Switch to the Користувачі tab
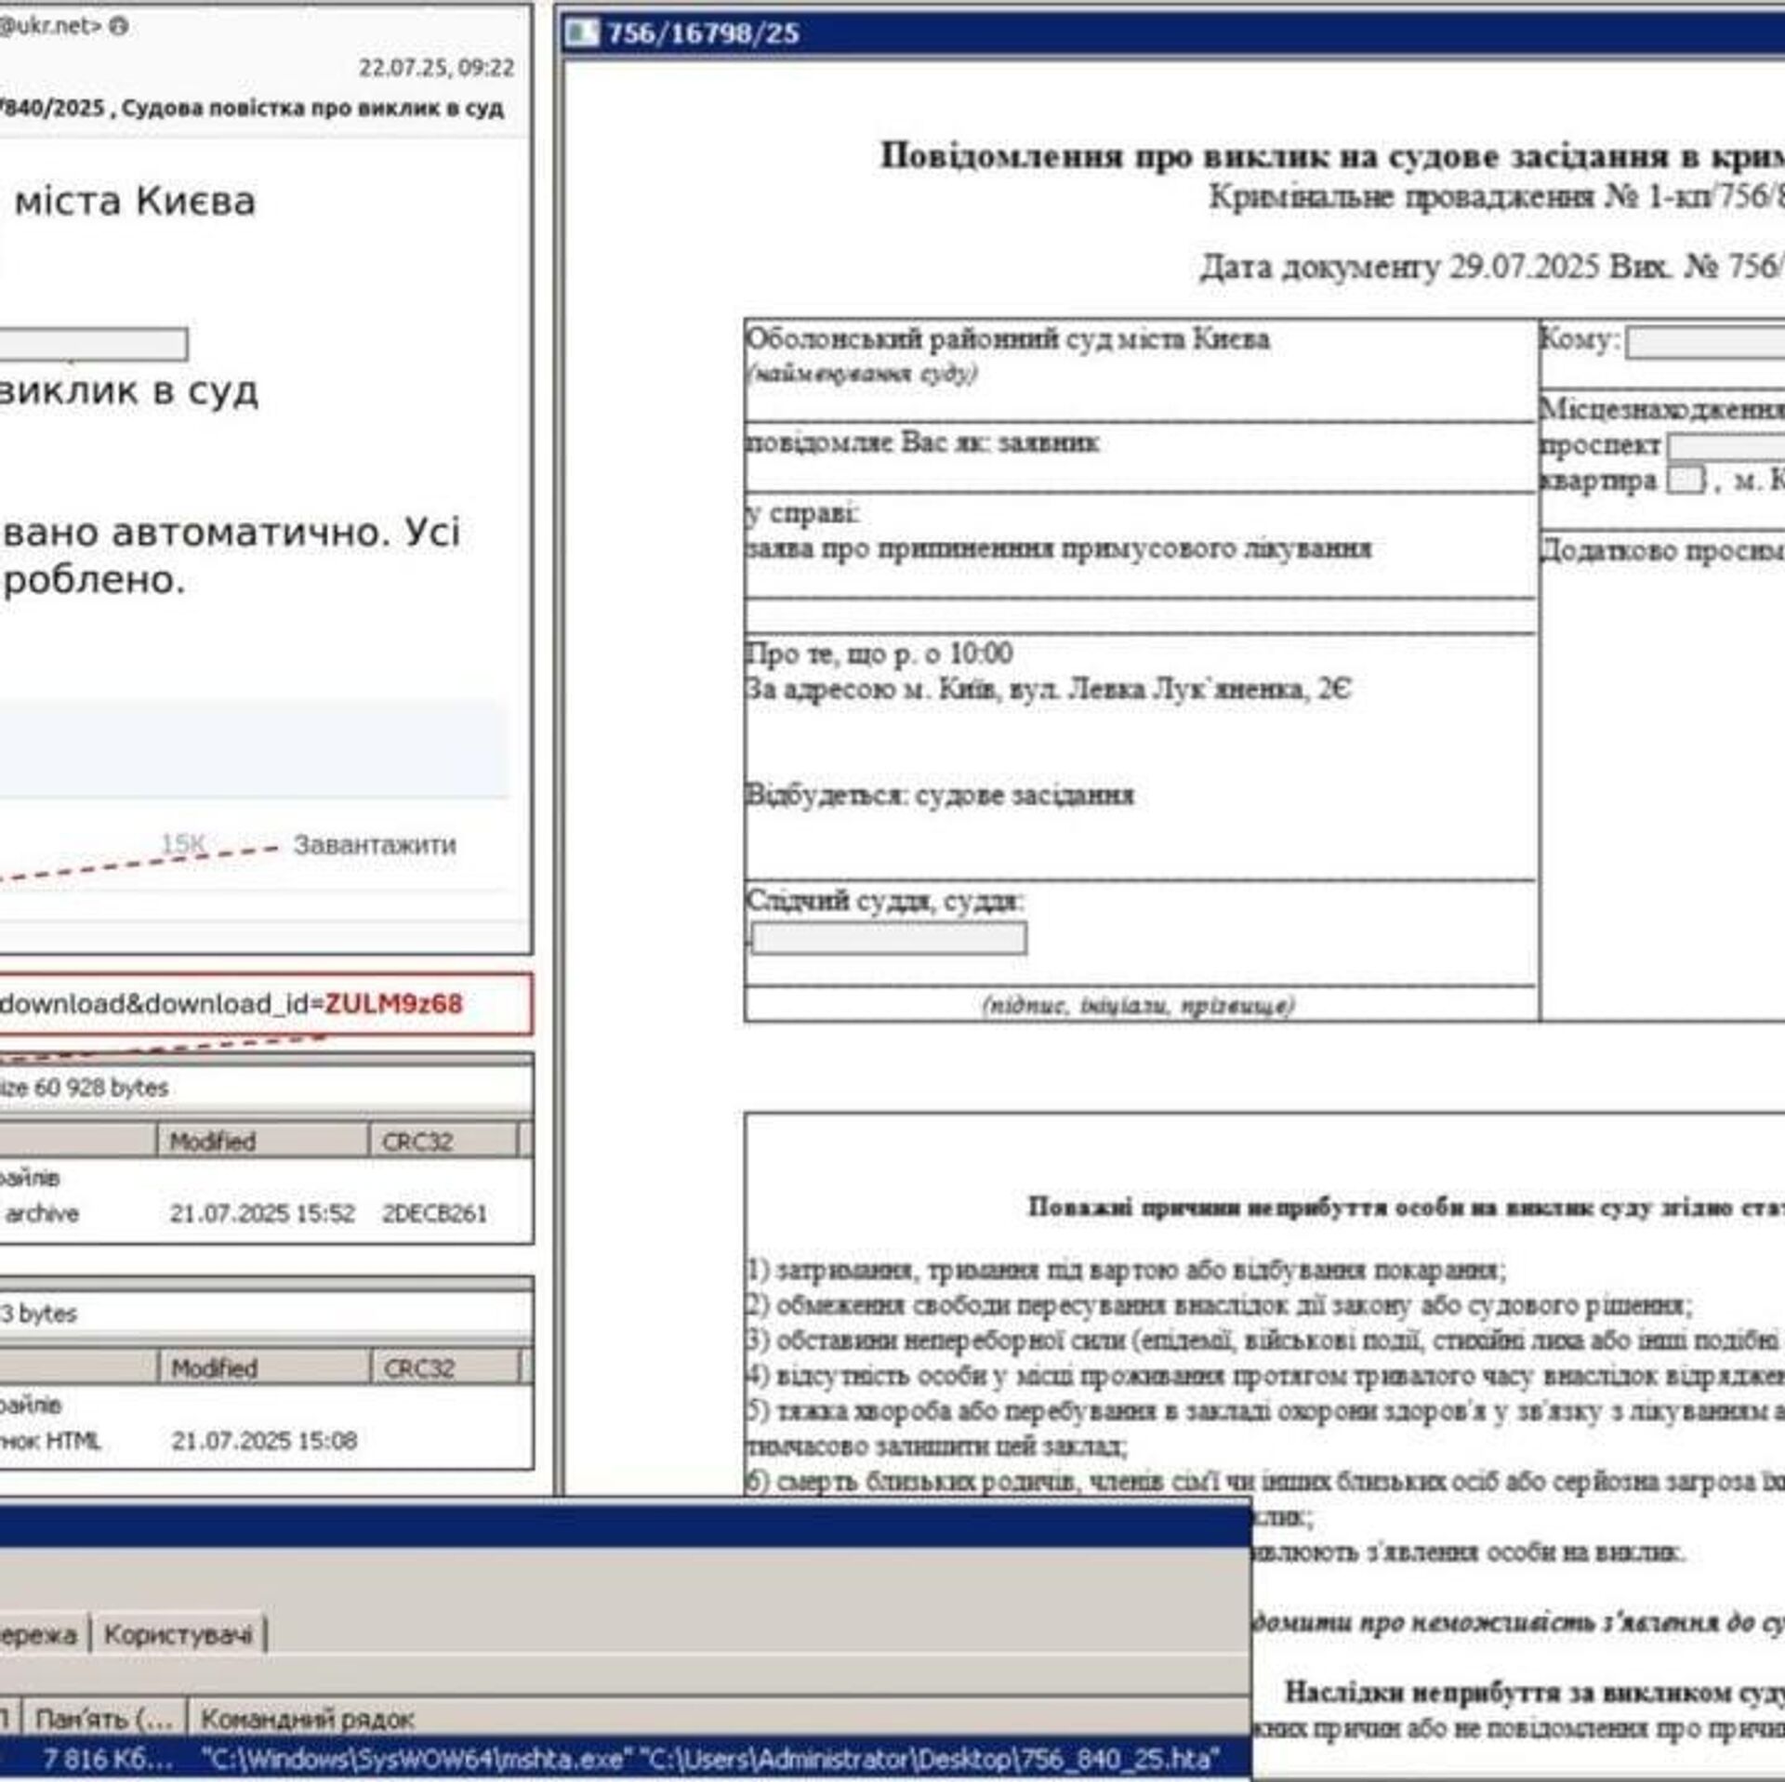 pyautogui.click(x=178, y=1634)
